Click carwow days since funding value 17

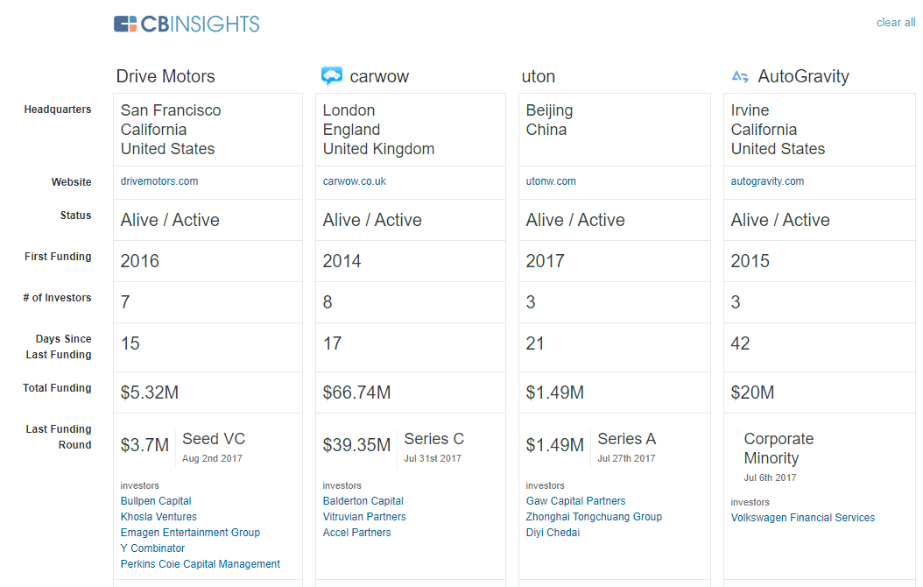click(x=332, y=343)
